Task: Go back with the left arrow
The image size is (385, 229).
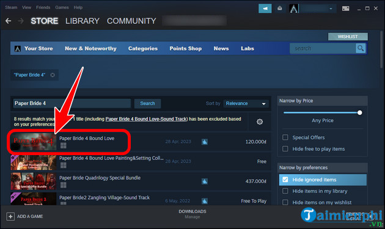Action: click(x=9, y=21)
